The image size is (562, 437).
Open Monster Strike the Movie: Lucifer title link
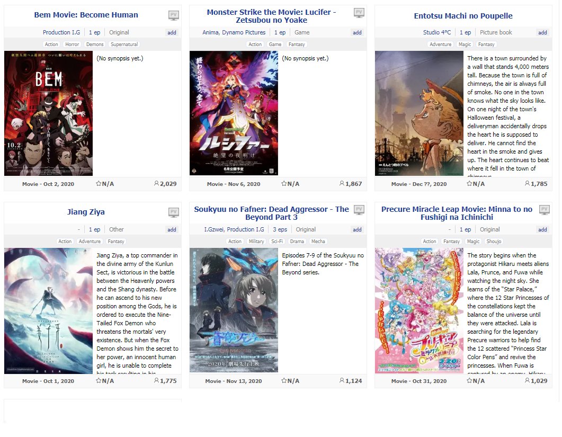coord(271,16)
